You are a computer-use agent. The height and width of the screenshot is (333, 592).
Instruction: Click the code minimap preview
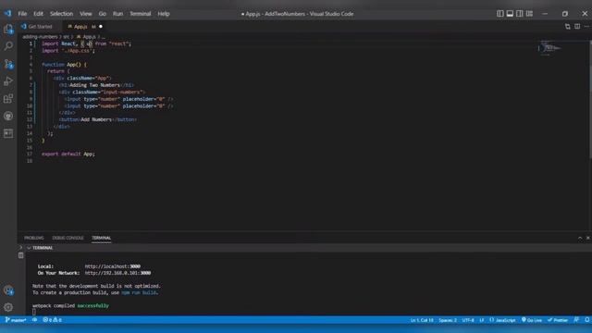click(549, 48)
